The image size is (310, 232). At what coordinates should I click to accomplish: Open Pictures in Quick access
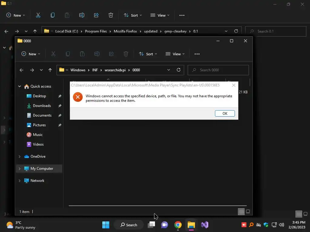click(x=39, y=125)
